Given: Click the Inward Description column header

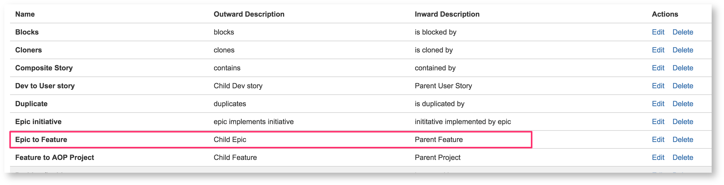Looking at the screenshot, I should 447,14.
